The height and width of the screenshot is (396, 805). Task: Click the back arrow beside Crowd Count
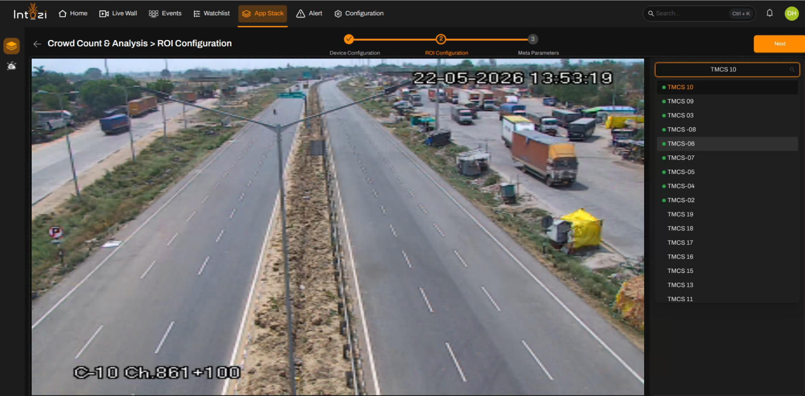37,44
